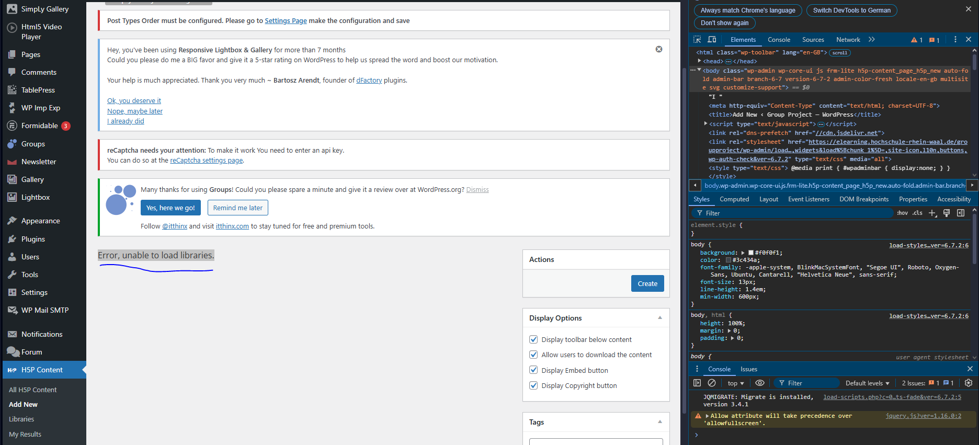Click Switch DevTools to German
The width and height of the screenshot is (979, 445).
click(x=851, y=10)
